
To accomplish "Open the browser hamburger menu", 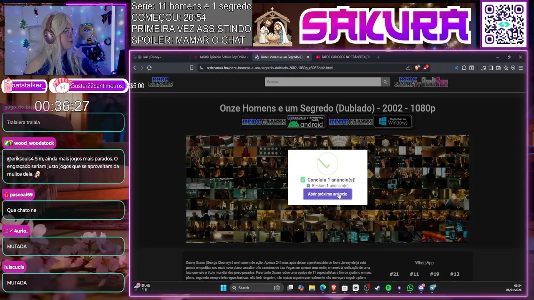I will [521, 68].
